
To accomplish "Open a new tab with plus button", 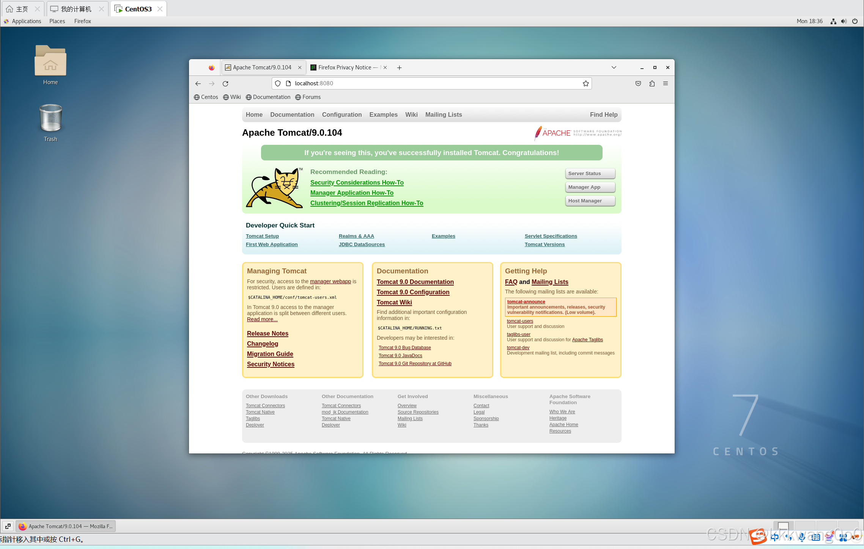I will point(399,67).
